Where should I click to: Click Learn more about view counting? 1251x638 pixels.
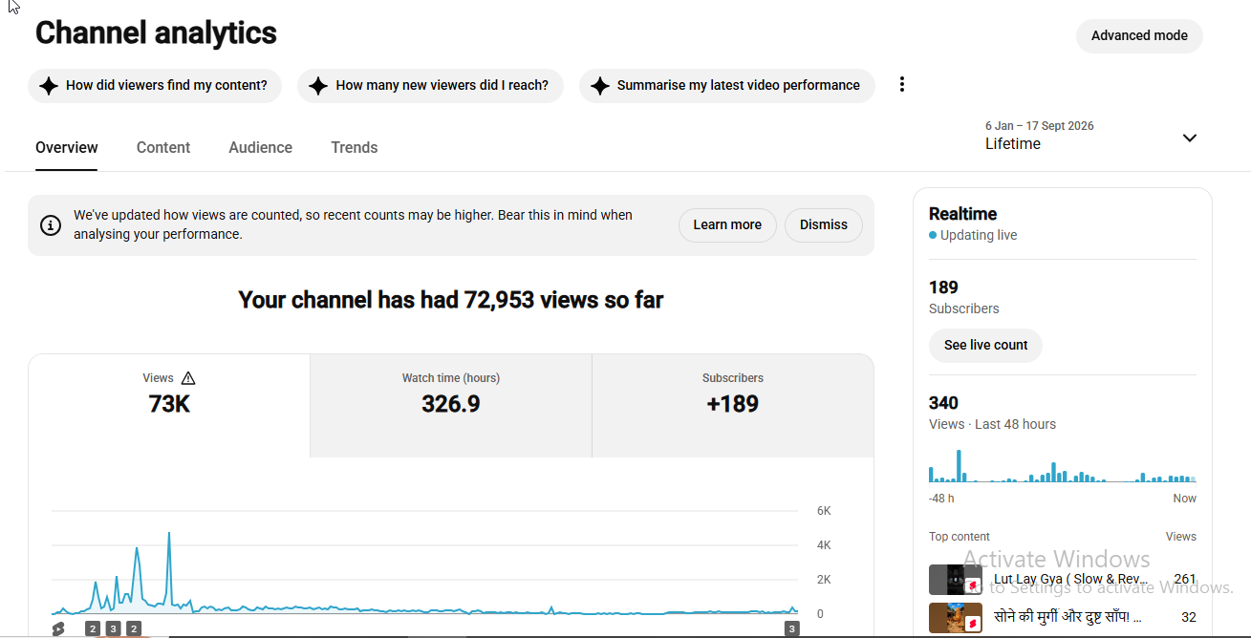[x=727, y=225]
